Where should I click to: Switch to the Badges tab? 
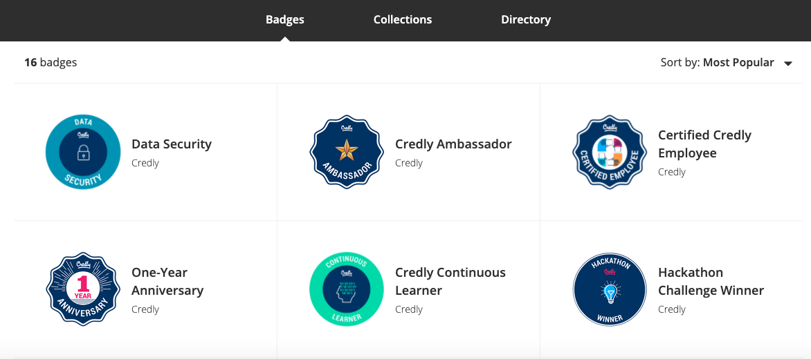pyautogui.click(x=285, y=19)
